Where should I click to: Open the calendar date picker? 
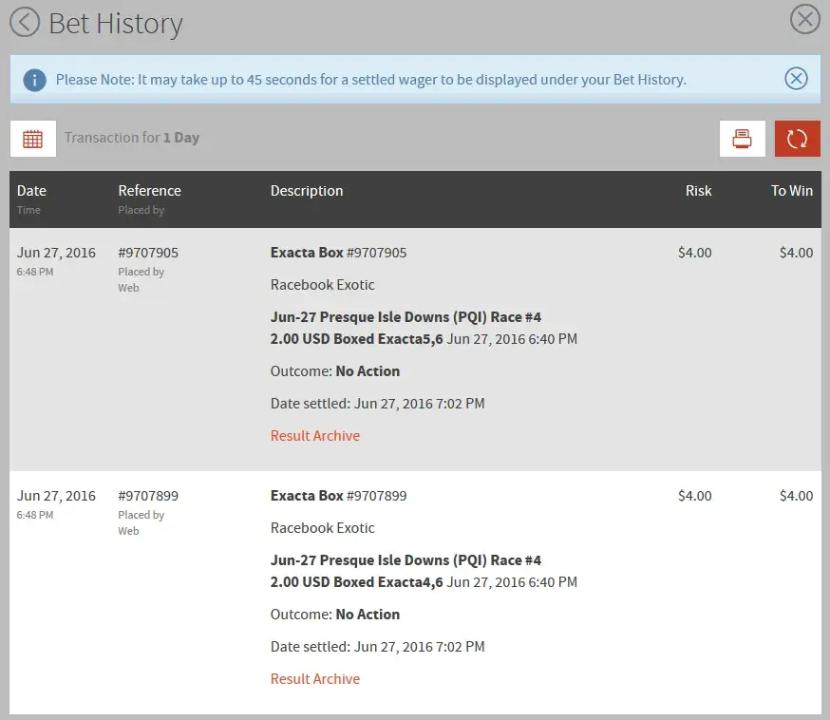pyautogui.click(x=33, y=139)
